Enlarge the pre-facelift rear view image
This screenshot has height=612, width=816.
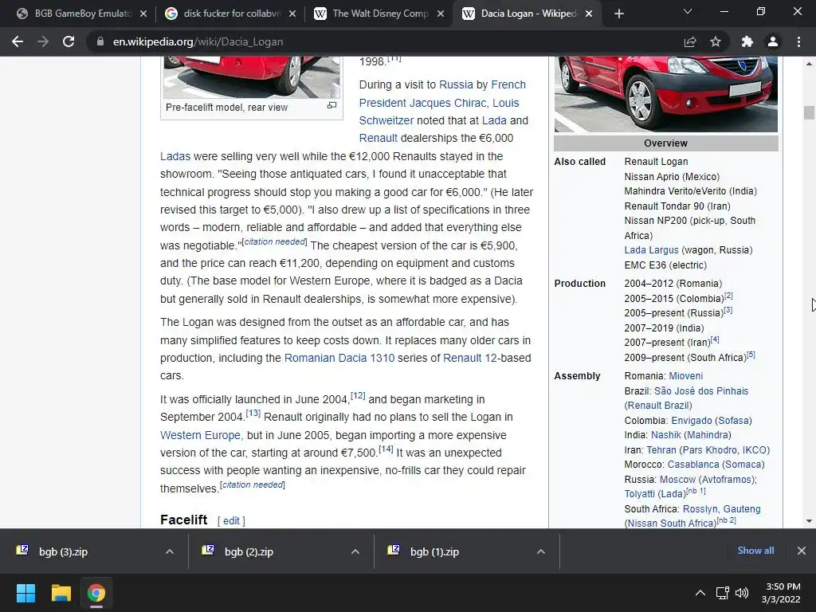point(331,106)
